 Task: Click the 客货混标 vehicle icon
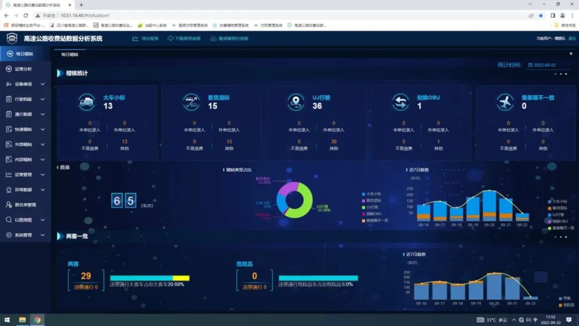191,102
